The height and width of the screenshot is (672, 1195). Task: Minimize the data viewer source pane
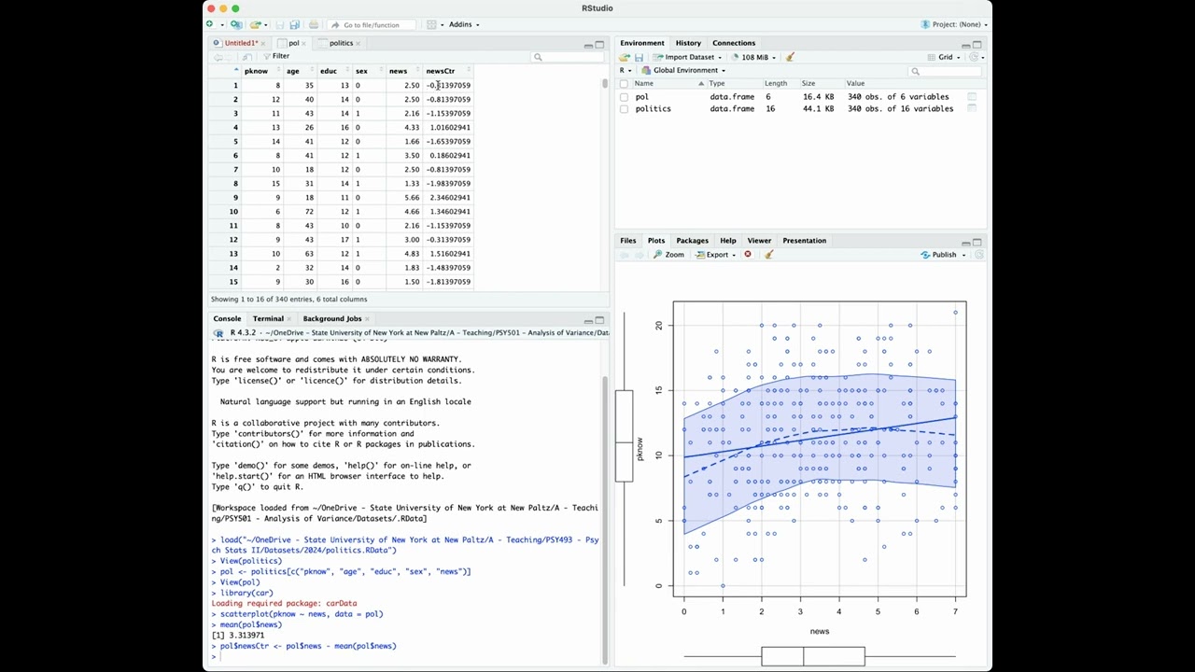pos(588,46)
